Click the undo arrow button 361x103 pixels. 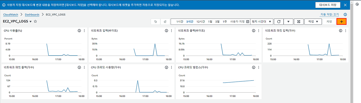click(155, 21)
